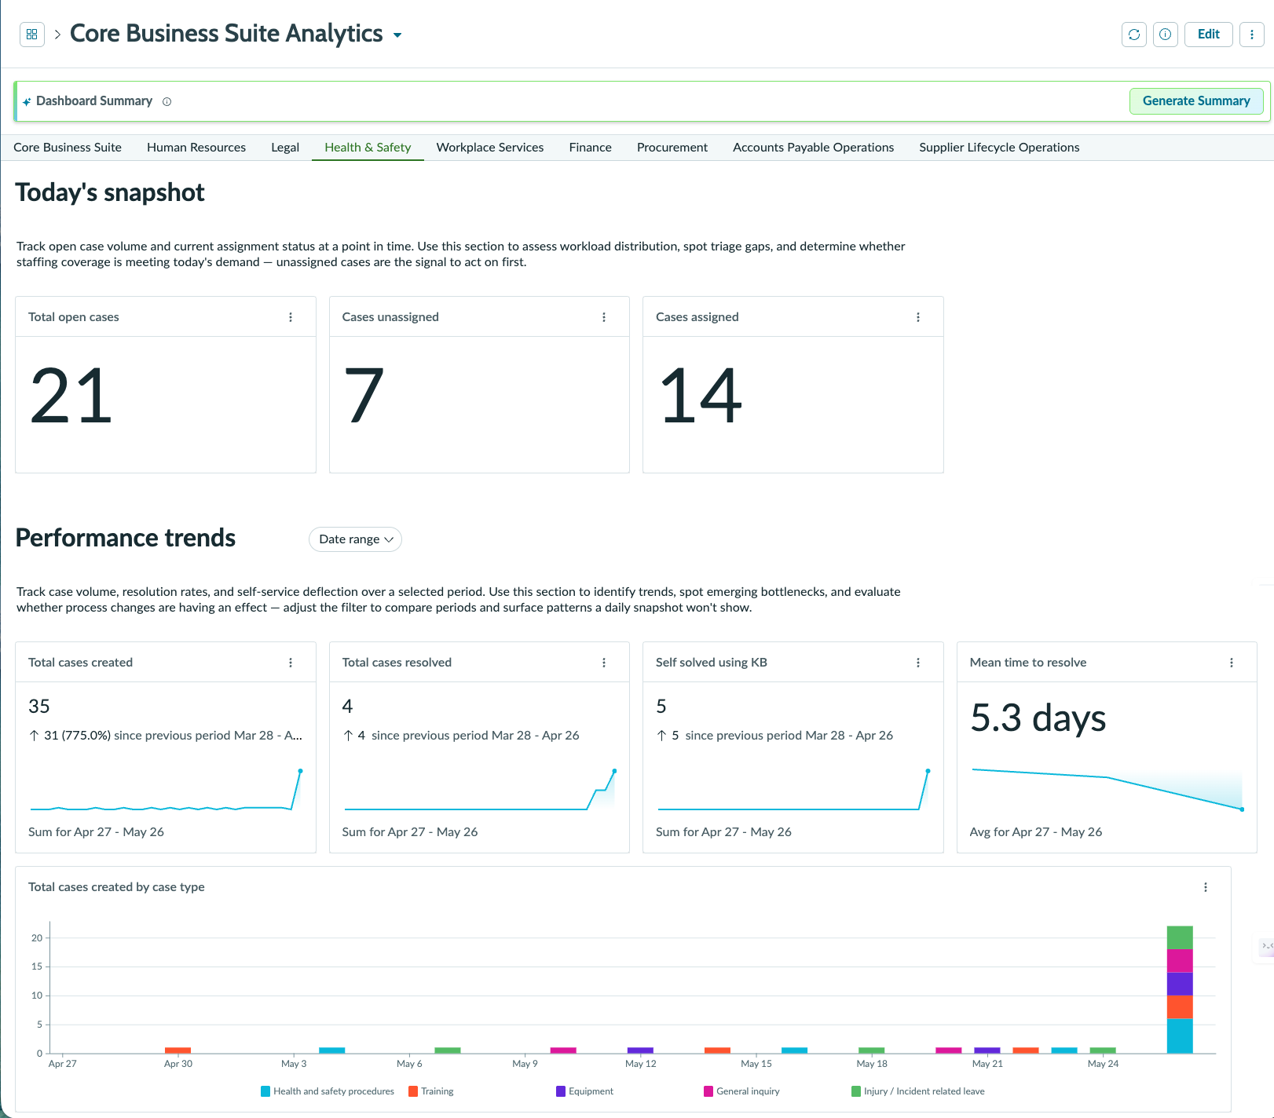This screenshot has height=1118, width=1274.
Task: Click the Dashboard Summary info icon
Action: pyautogui.click(x=167, y=101)
